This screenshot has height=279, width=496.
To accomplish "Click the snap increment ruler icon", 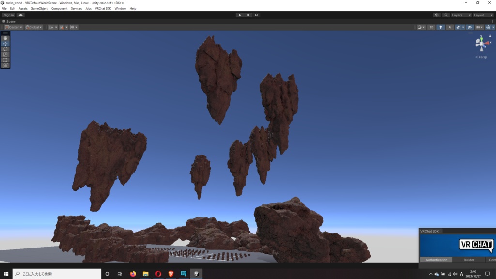I will (x=72, y=27).
